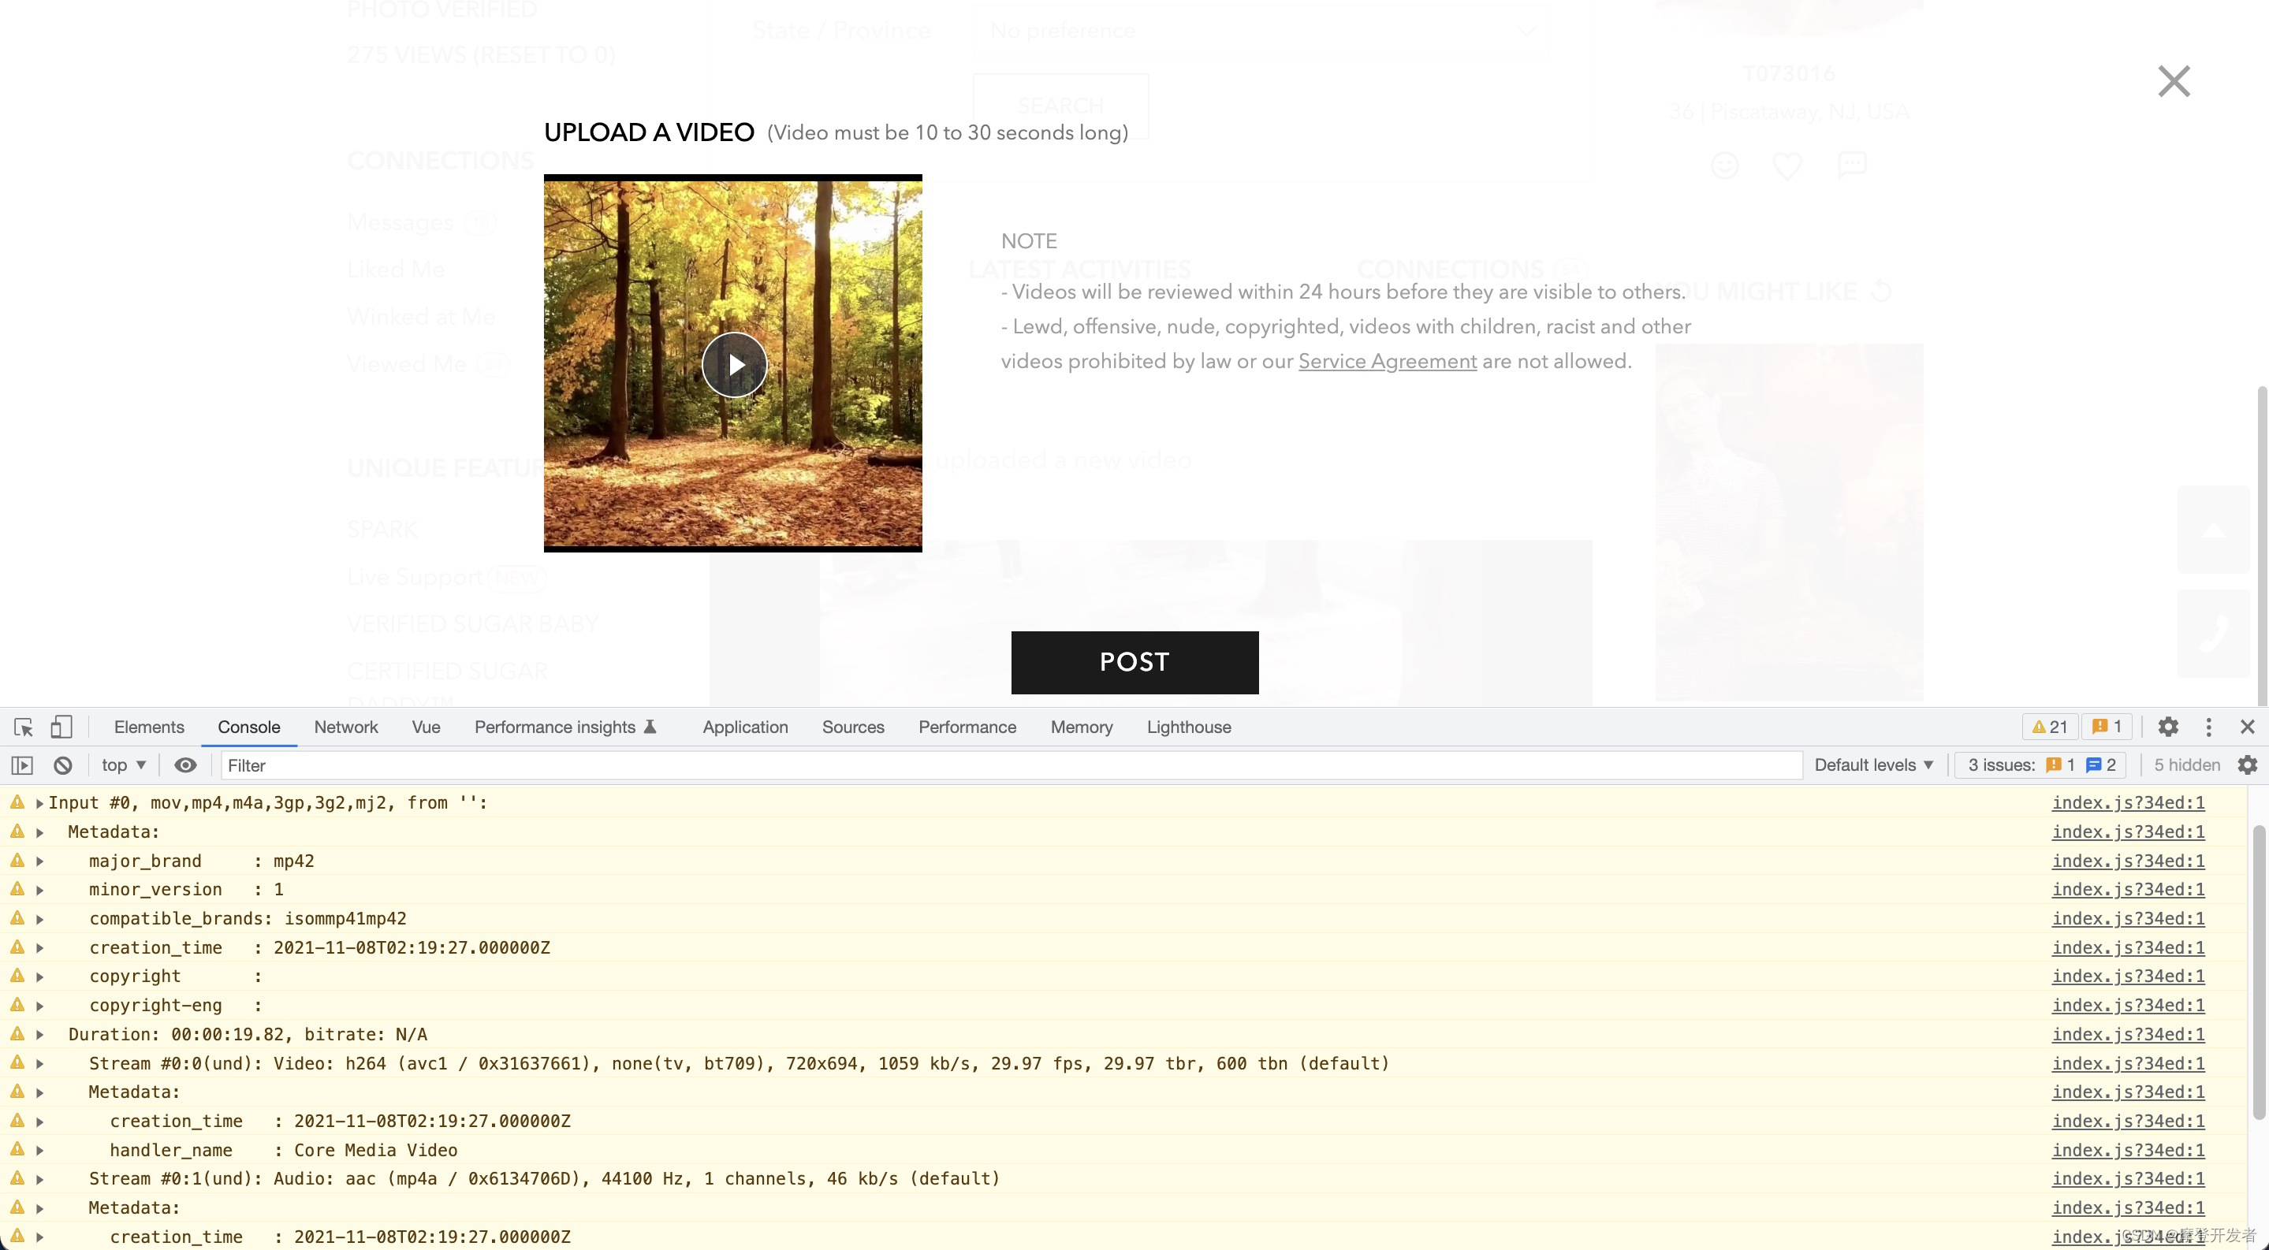Viewport: 2269px width, 1250px height.
Task: Open DevTools settings gear
Action: [x=2168, y=727]
